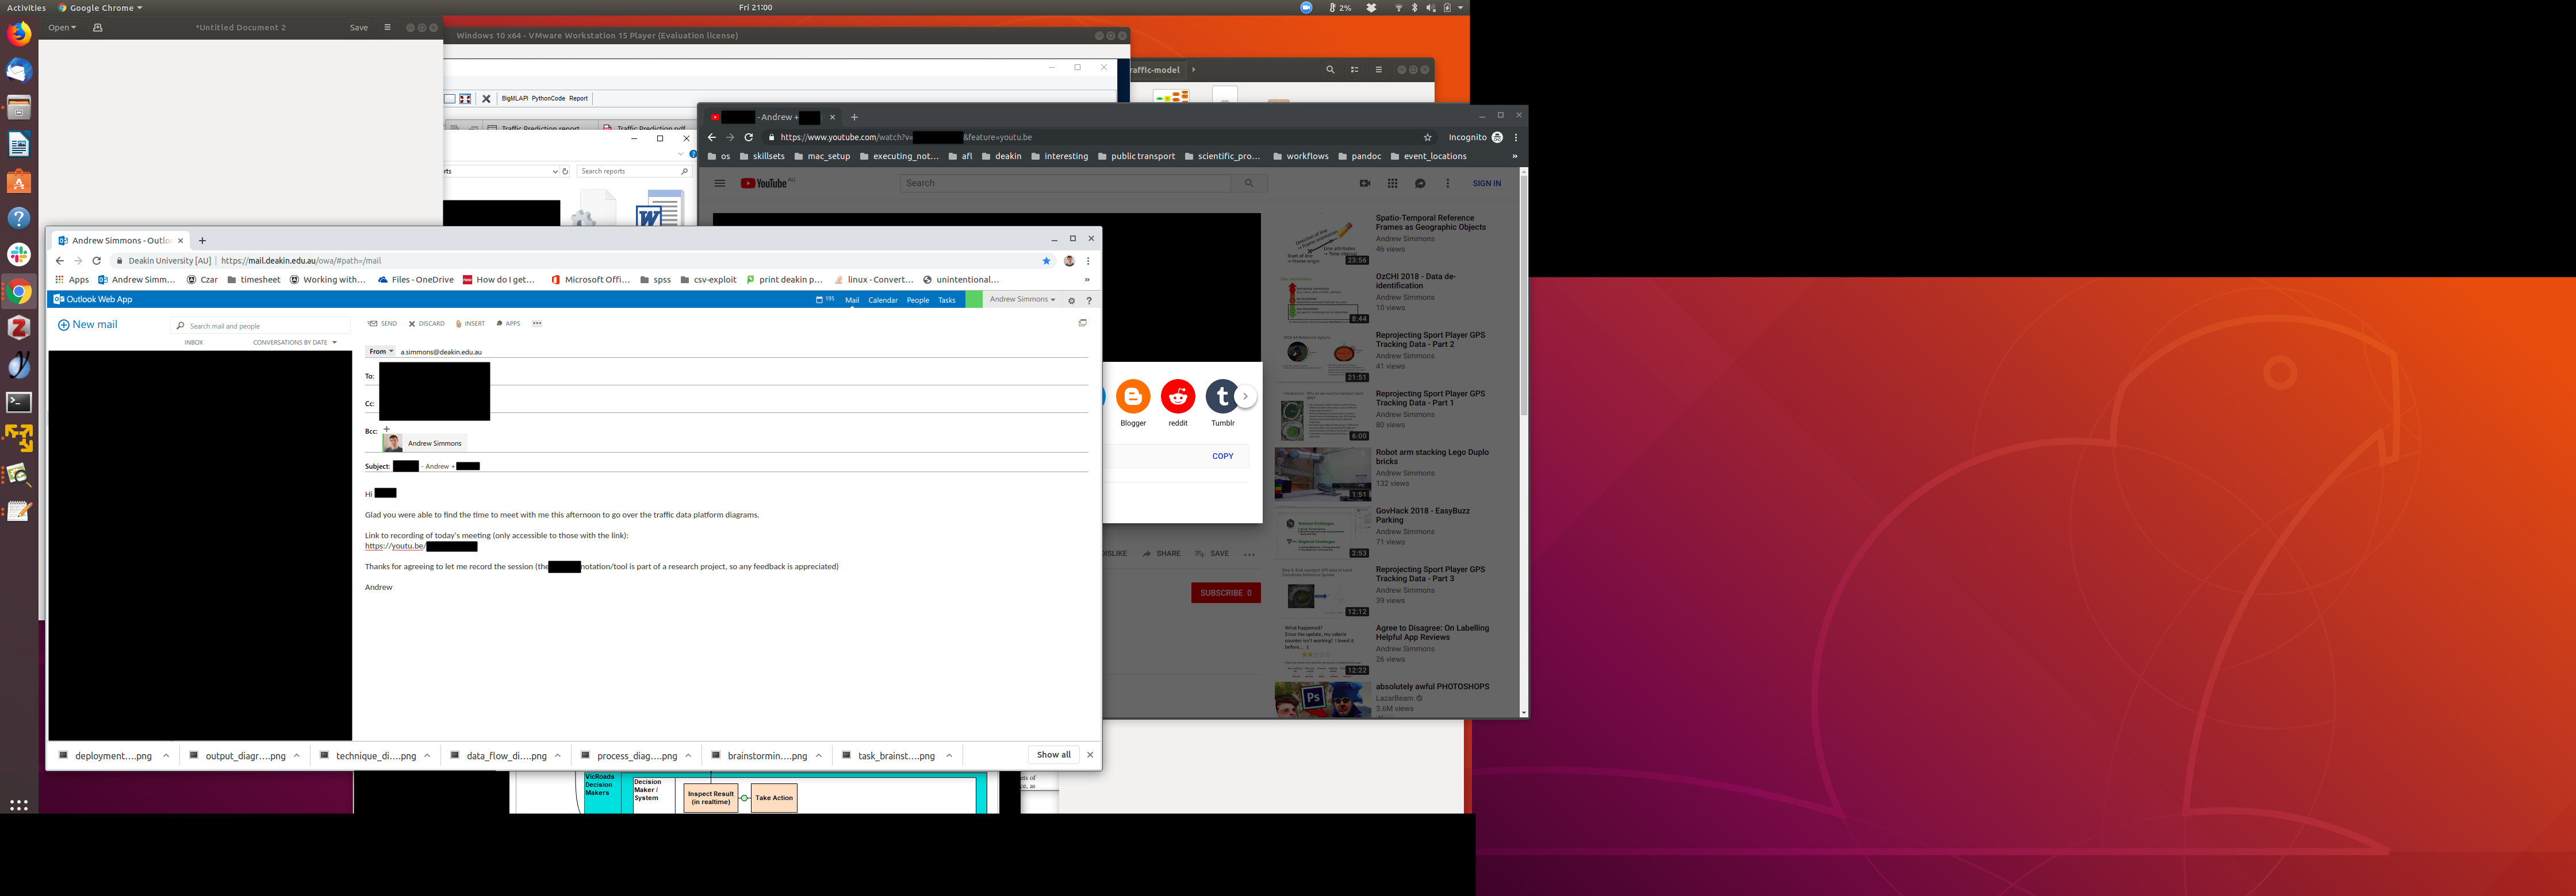Expand the Andrew Simmons account menu
This screenshot has height=896, width=2576.
point(1022,300)
